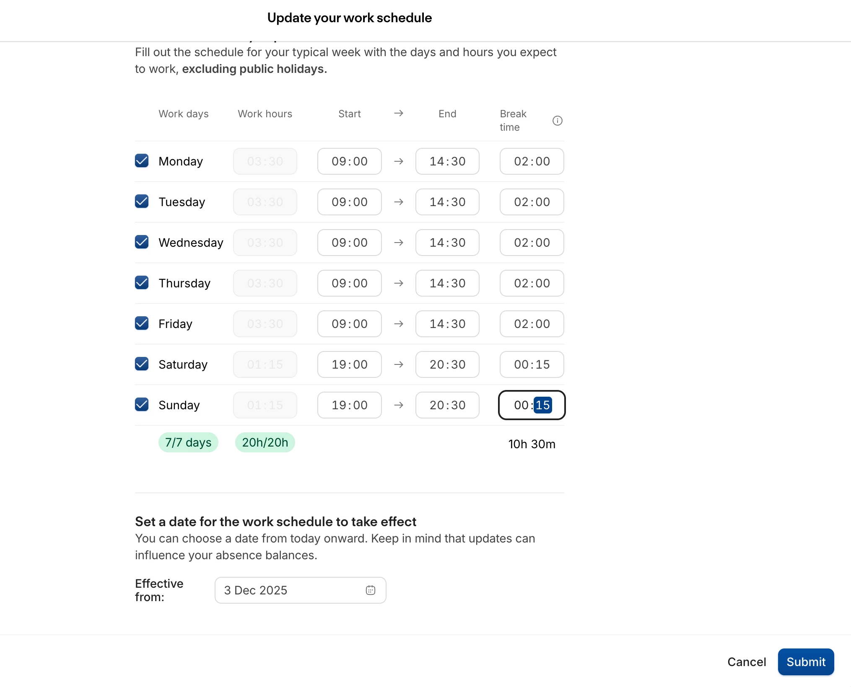The height and width of the screenshot is (687, 851).
Task: Click Sunday end time 20:30 field
Action: pos(447,405)
